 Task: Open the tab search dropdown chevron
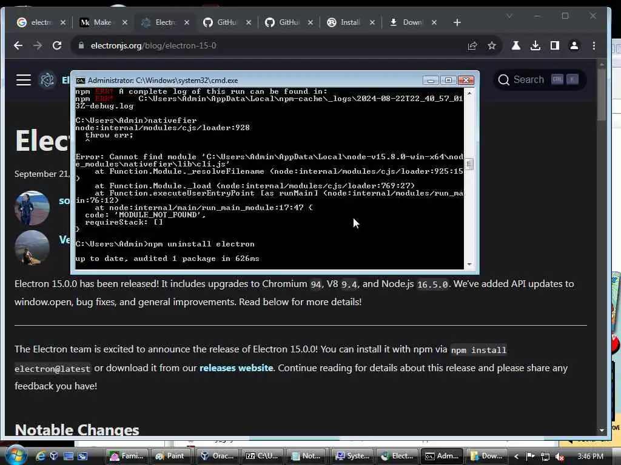pos(509,16)
